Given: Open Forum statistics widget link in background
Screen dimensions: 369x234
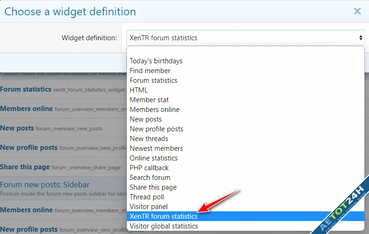Looking at the screenshot, I should point(25,89).
